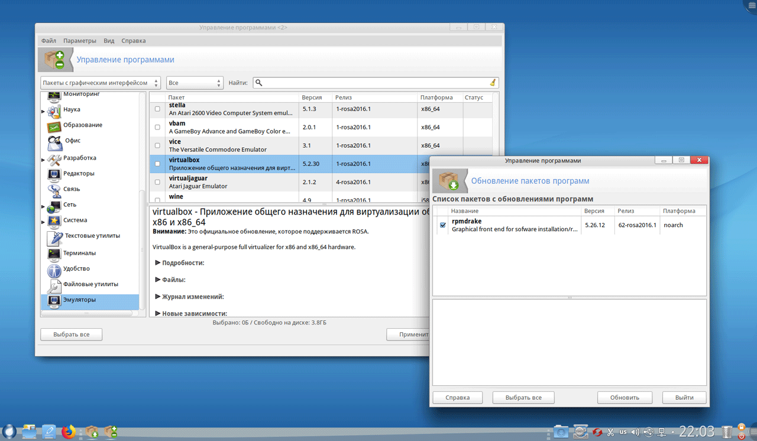Click the Education category icon in sidebar

click(x=54, y=126)
